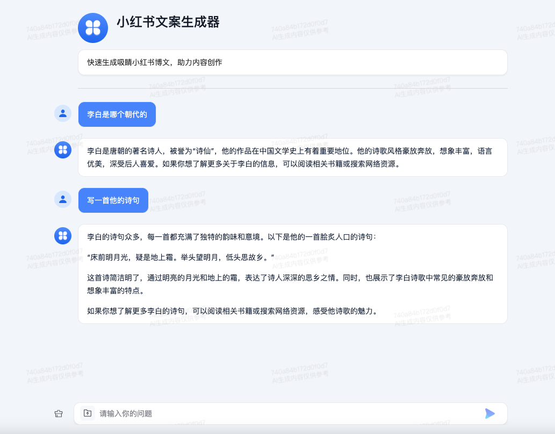
Task: Click the user avatar next to 李白是哪个朝代的
Action: coord(63,113)
